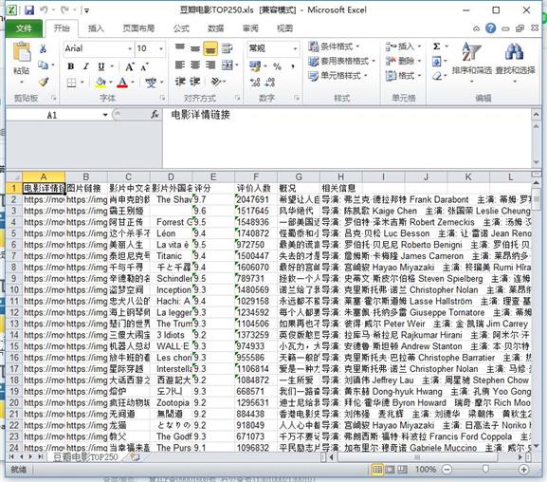
Task: Toggle Italic formatting
Action: [x=86, y=66]
